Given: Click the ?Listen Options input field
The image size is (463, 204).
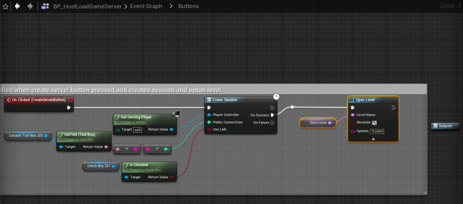Looking at the screenshot, I should point(377,131).
